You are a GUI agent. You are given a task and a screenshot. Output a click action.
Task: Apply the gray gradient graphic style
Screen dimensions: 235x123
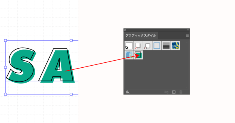pyautogui.click(x=166, y=45)
